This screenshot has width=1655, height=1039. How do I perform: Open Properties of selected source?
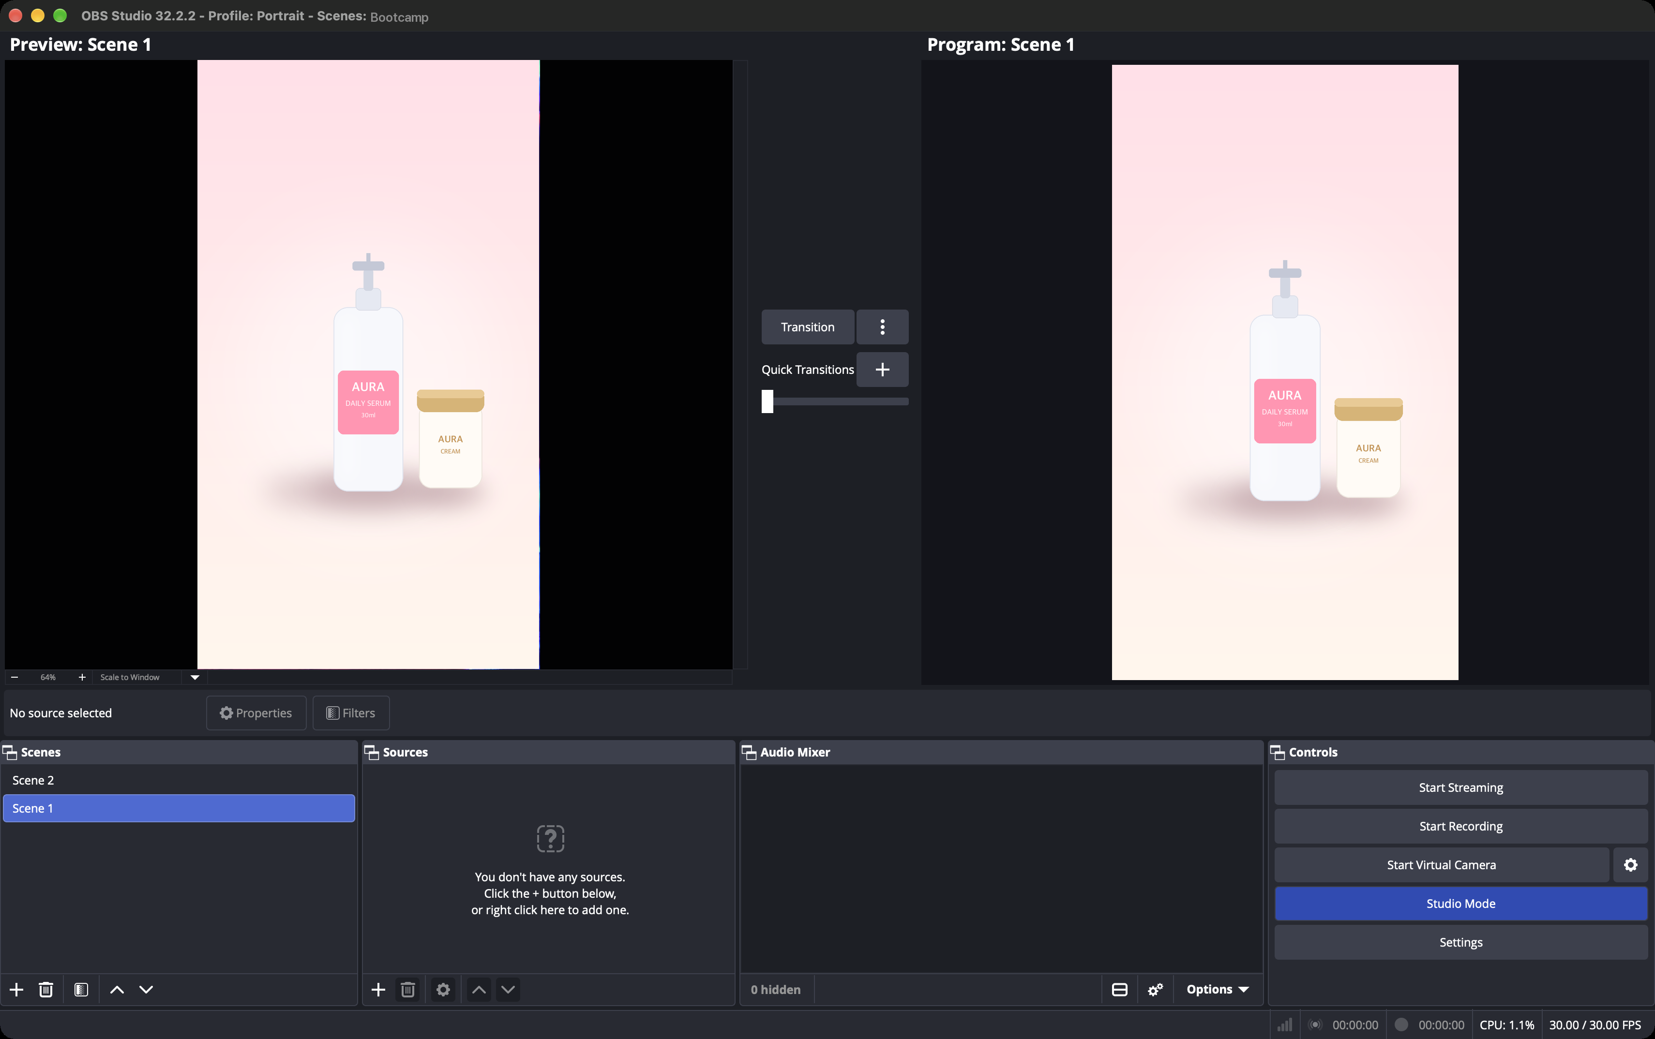click(256, 713)
